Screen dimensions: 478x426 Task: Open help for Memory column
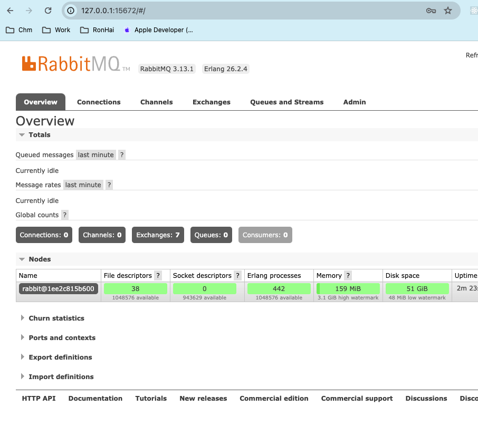click(348, 275)
